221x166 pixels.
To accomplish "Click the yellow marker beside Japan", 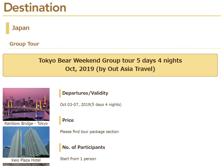I will 7,28.
